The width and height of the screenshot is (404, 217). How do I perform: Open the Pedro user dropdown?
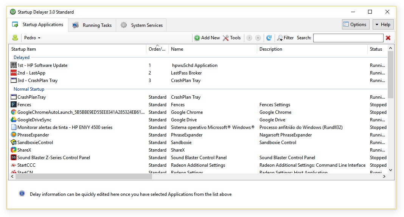click(32, 38)
